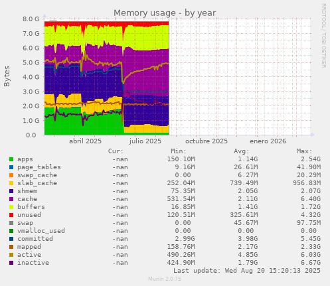
Task: Click the '5.0 G' y-axis label
Action: tap(31, 62)
